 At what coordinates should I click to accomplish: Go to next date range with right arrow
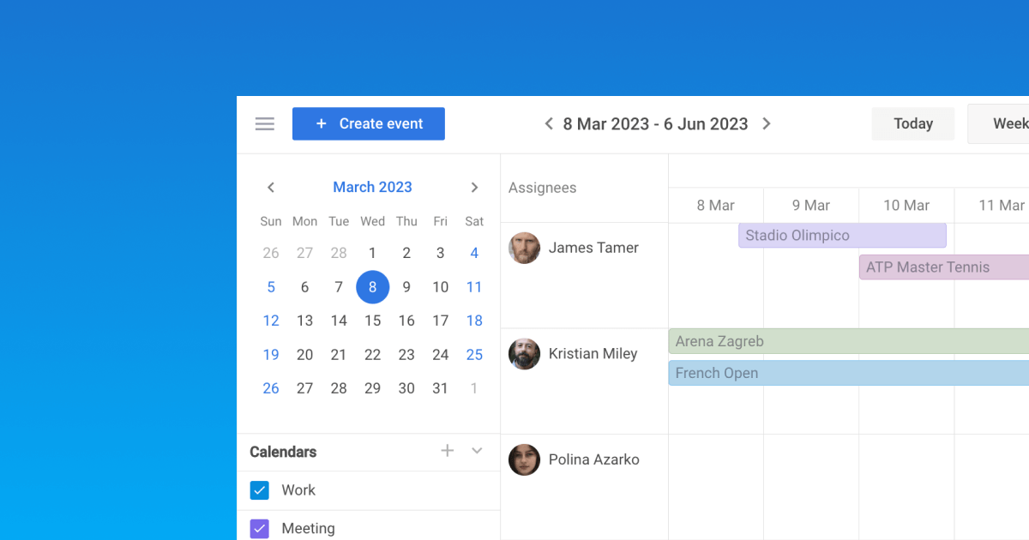coord(766,123)
